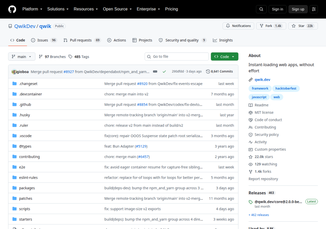Image resolution: width=326 pixels, height=229 pixels.
Task: Click the link icon beside qwik.dev
Action: (x=251, y=80)
